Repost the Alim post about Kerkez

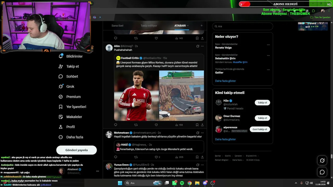tap(136, 125)
